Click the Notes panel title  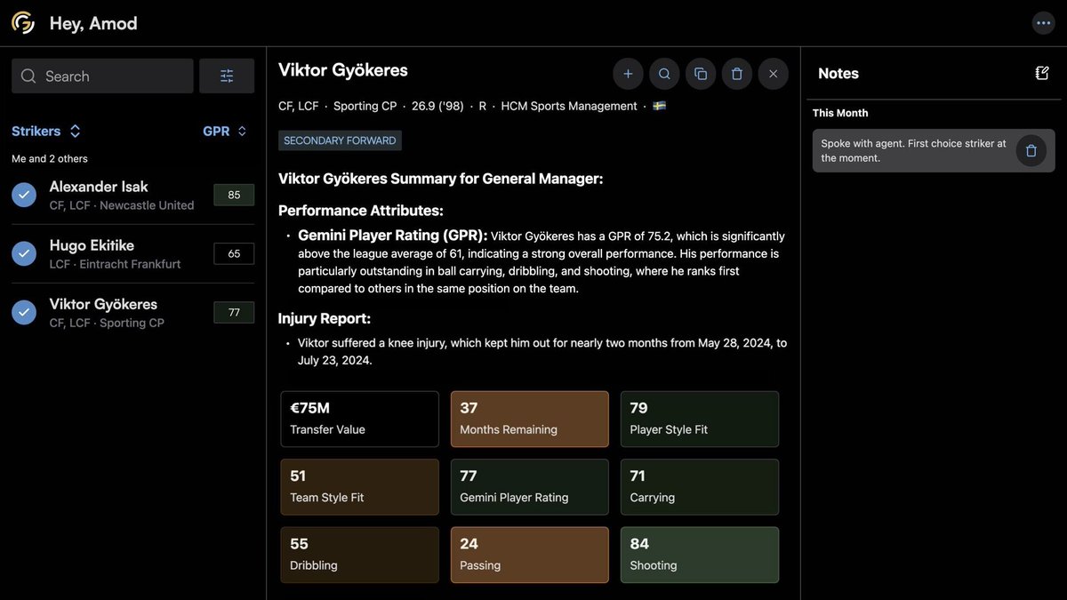pos(838,74)
